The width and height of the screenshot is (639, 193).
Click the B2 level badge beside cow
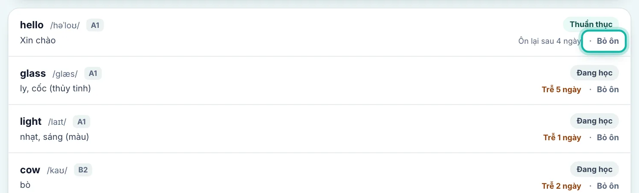pos(83,170)
